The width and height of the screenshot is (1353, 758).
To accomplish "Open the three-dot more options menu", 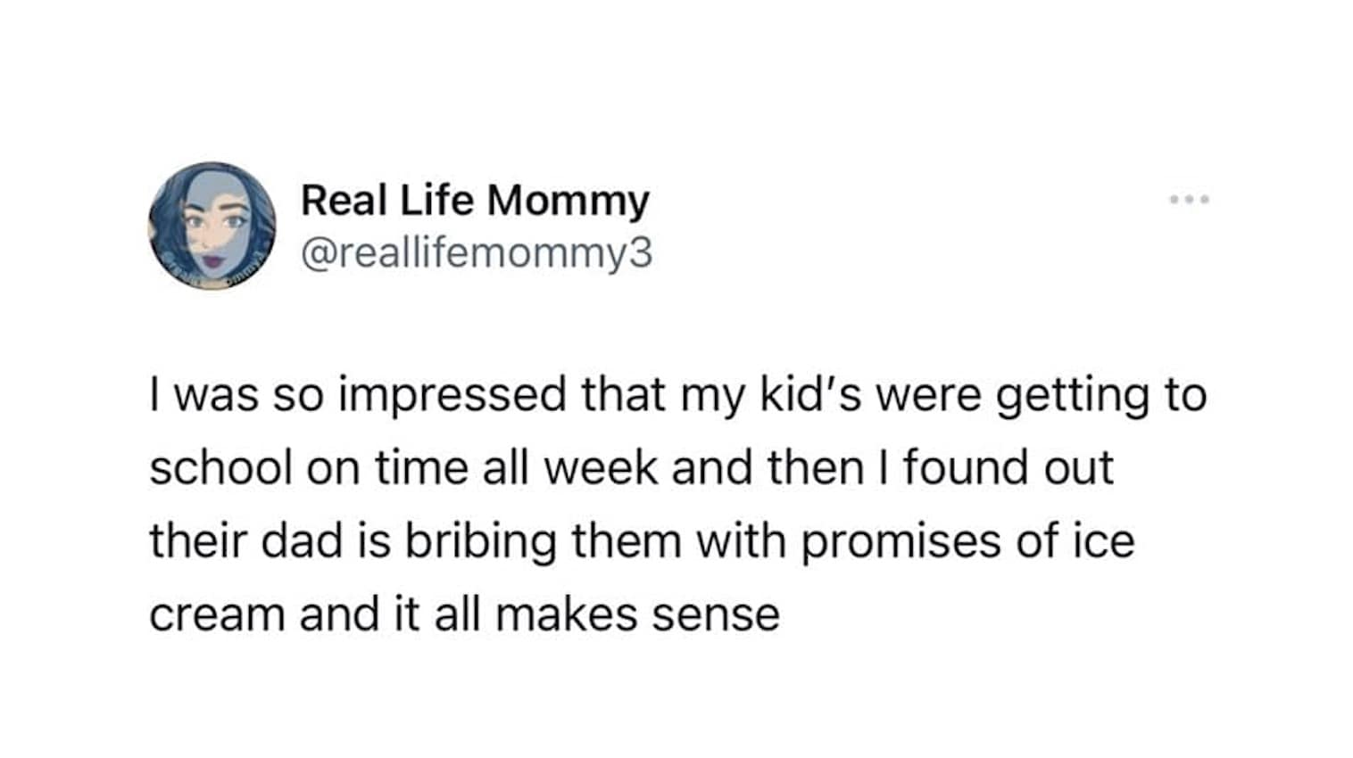I will [x=1189, y=199].
